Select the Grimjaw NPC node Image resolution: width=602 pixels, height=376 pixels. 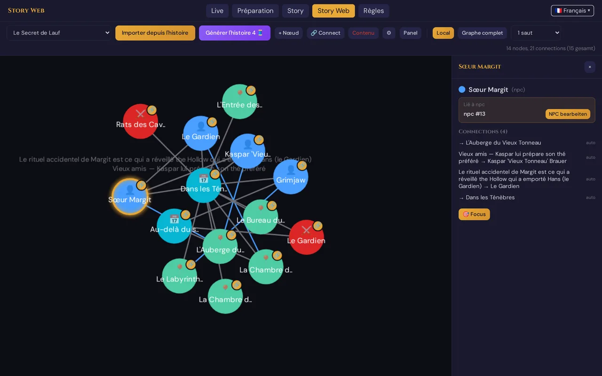(x=291, y=177)
